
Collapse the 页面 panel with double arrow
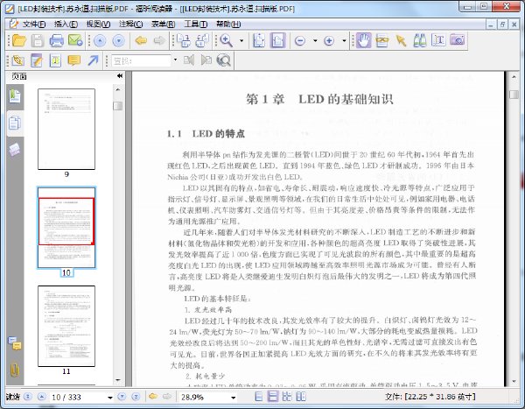[x=120, y=76]
